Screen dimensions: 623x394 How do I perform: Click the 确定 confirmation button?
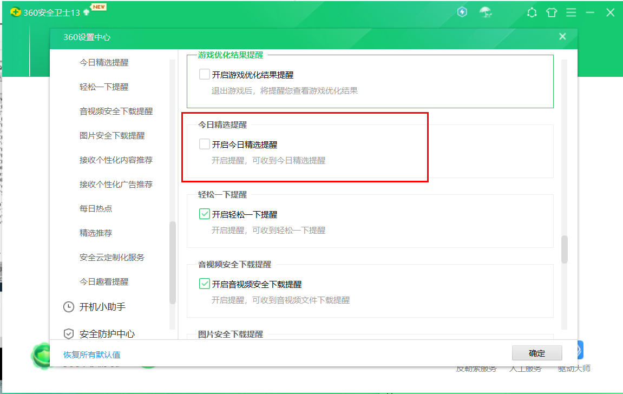(536, 352)
